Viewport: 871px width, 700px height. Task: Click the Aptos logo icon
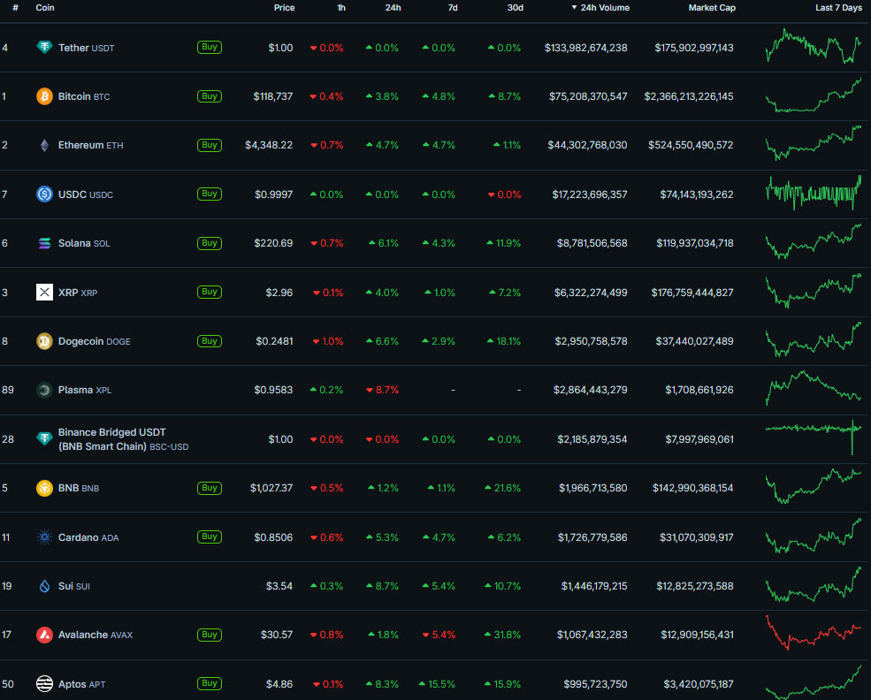click(x=44, y=684)
